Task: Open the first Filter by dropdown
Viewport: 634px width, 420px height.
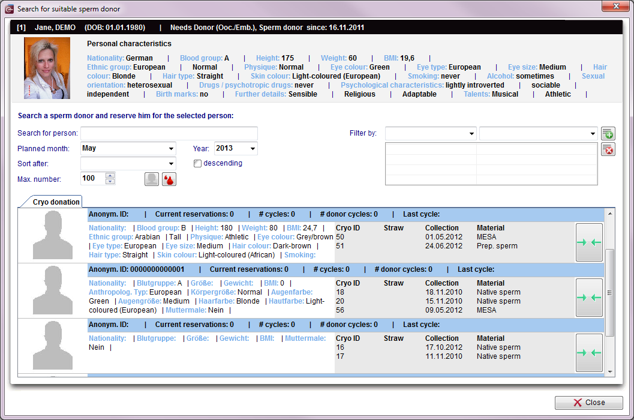Action: pyautogui.click(x=471, y=134)
